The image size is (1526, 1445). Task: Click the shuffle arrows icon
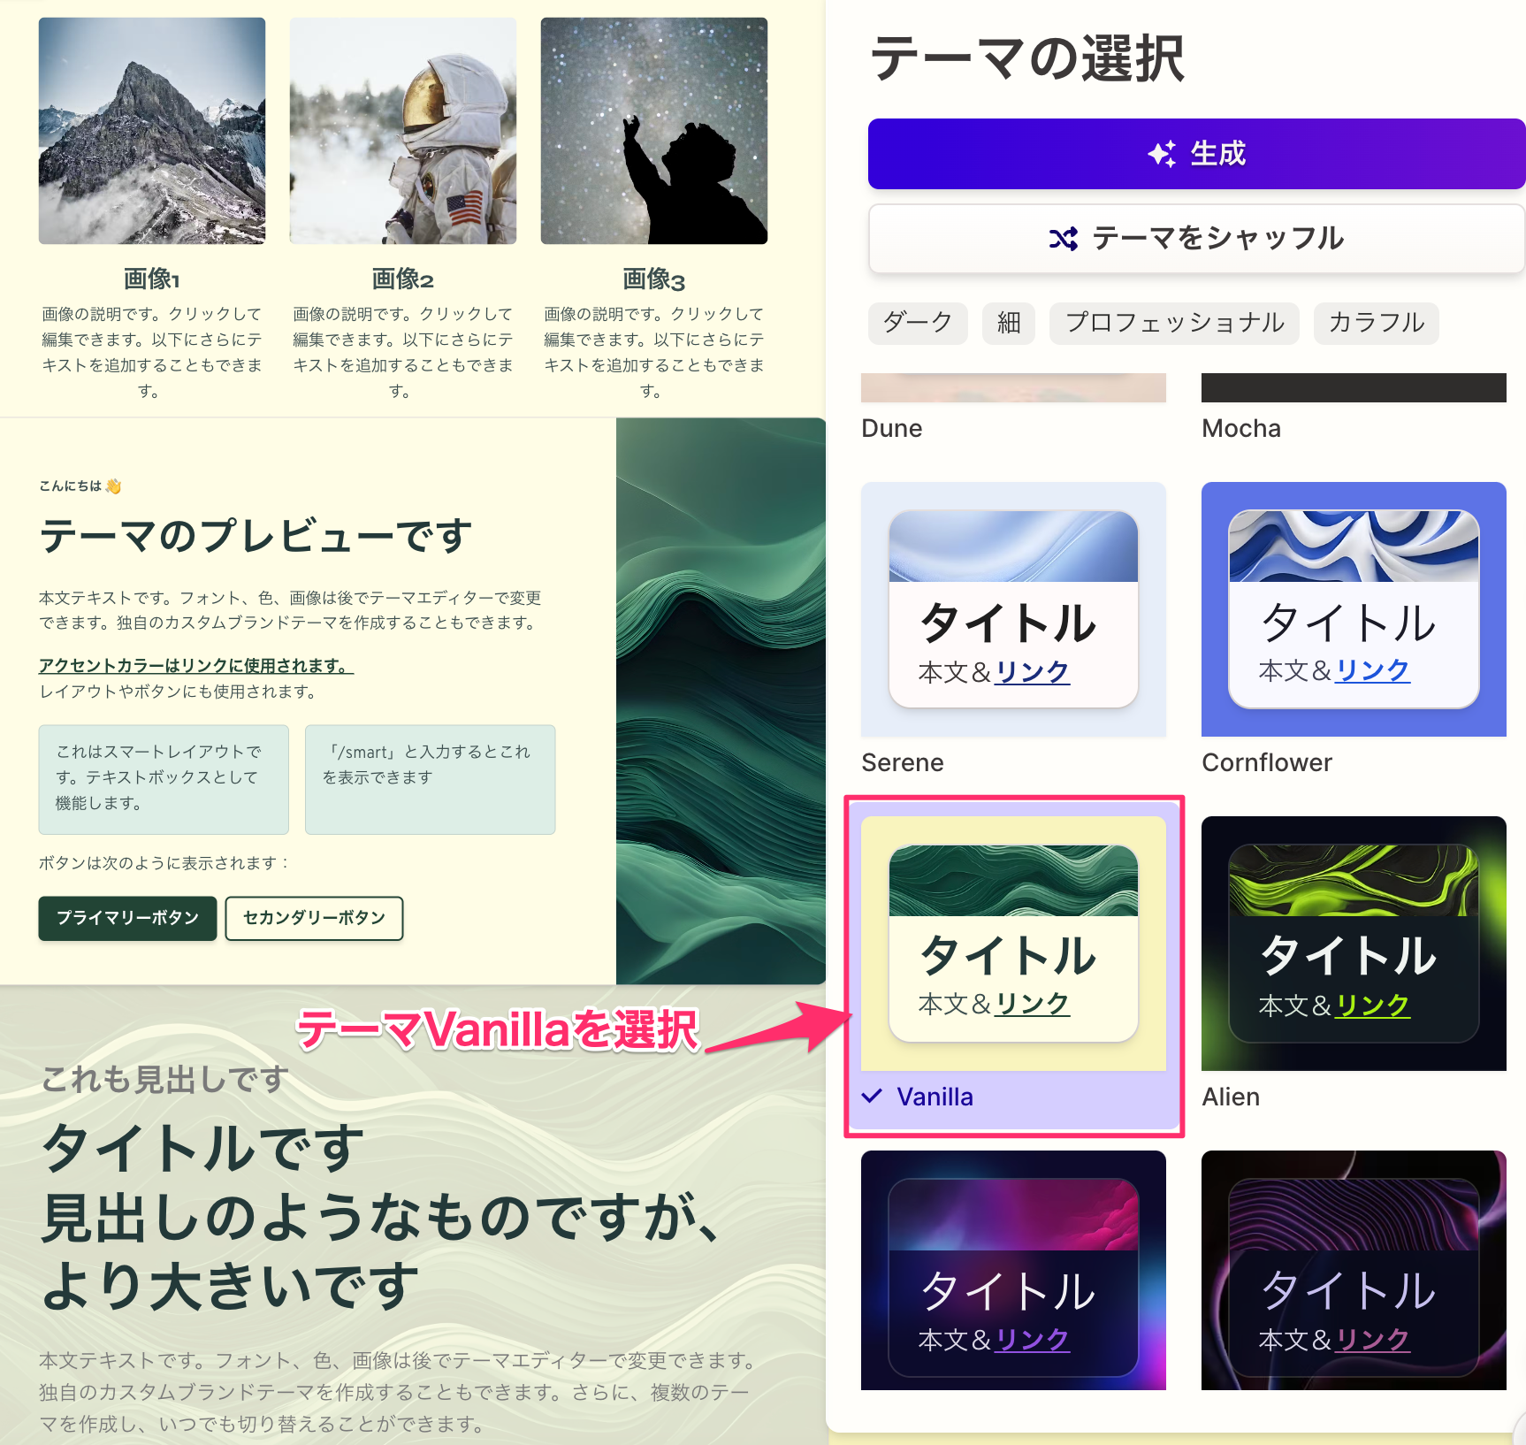pos(1063,239)
